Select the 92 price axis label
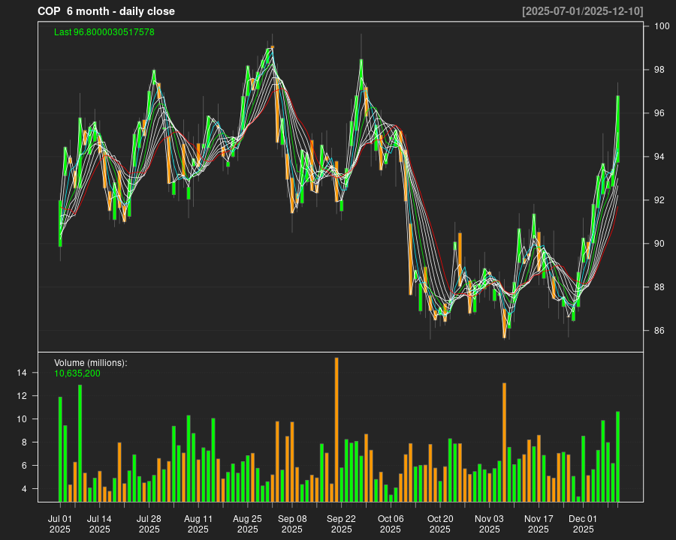The width and height of the screenshot is (676, 540). [658, 200]
